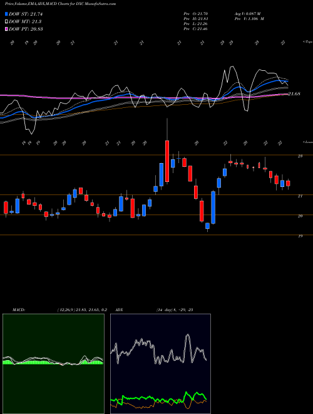Open the dark blue ADX indicator panel
This screenshot has width=313, height=414.
160,364
